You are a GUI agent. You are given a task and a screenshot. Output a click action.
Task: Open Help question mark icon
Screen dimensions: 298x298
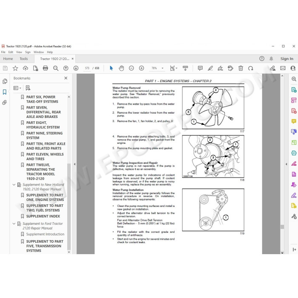click(262, 59)
